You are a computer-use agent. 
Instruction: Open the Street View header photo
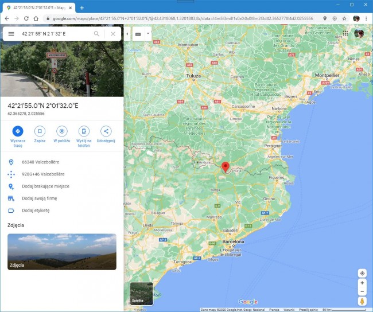click(x=62, y=69)
